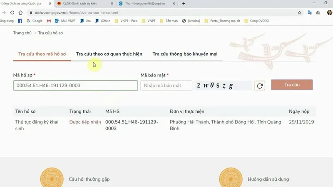
Task: Click the Nhập mã bảo mật field
Action: pyautogui.click(x=166, y=86)
